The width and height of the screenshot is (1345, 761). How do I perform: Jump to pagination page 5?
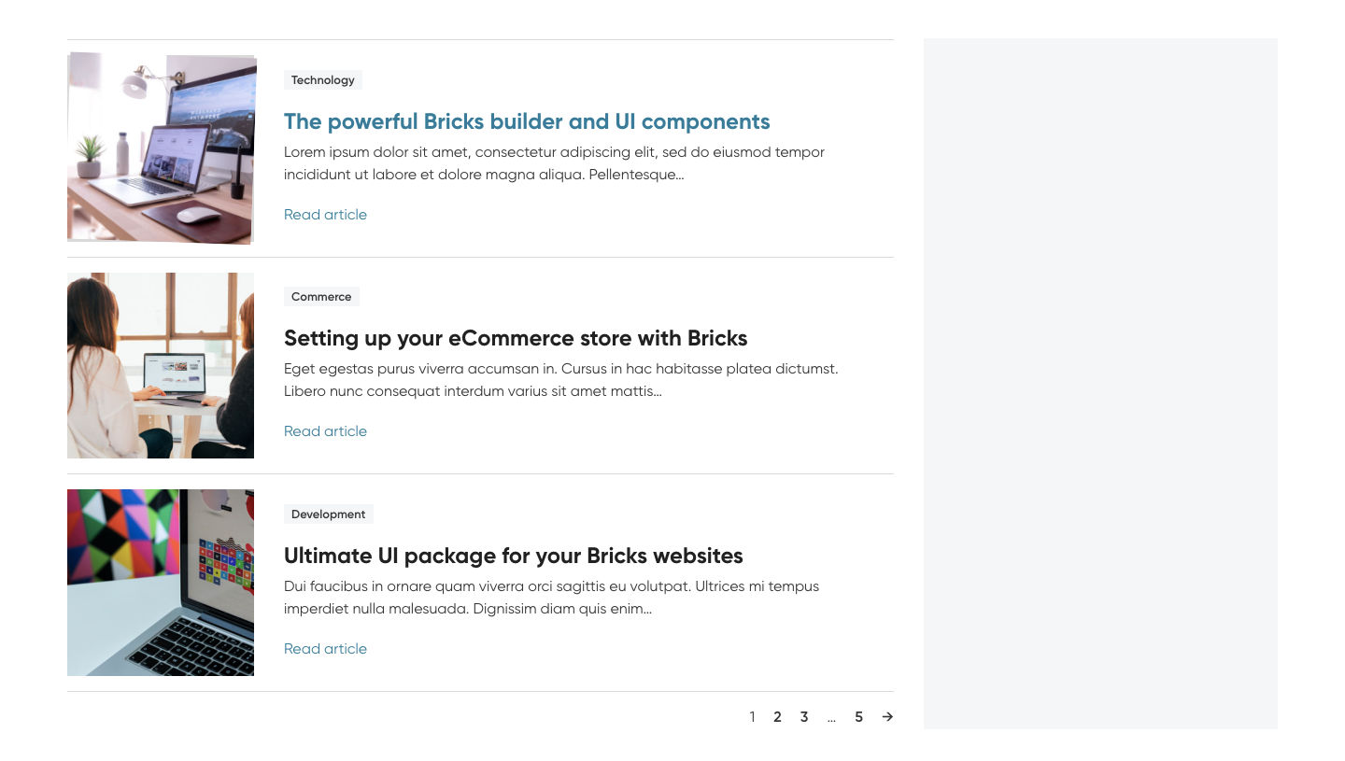[x=858, y=717]
